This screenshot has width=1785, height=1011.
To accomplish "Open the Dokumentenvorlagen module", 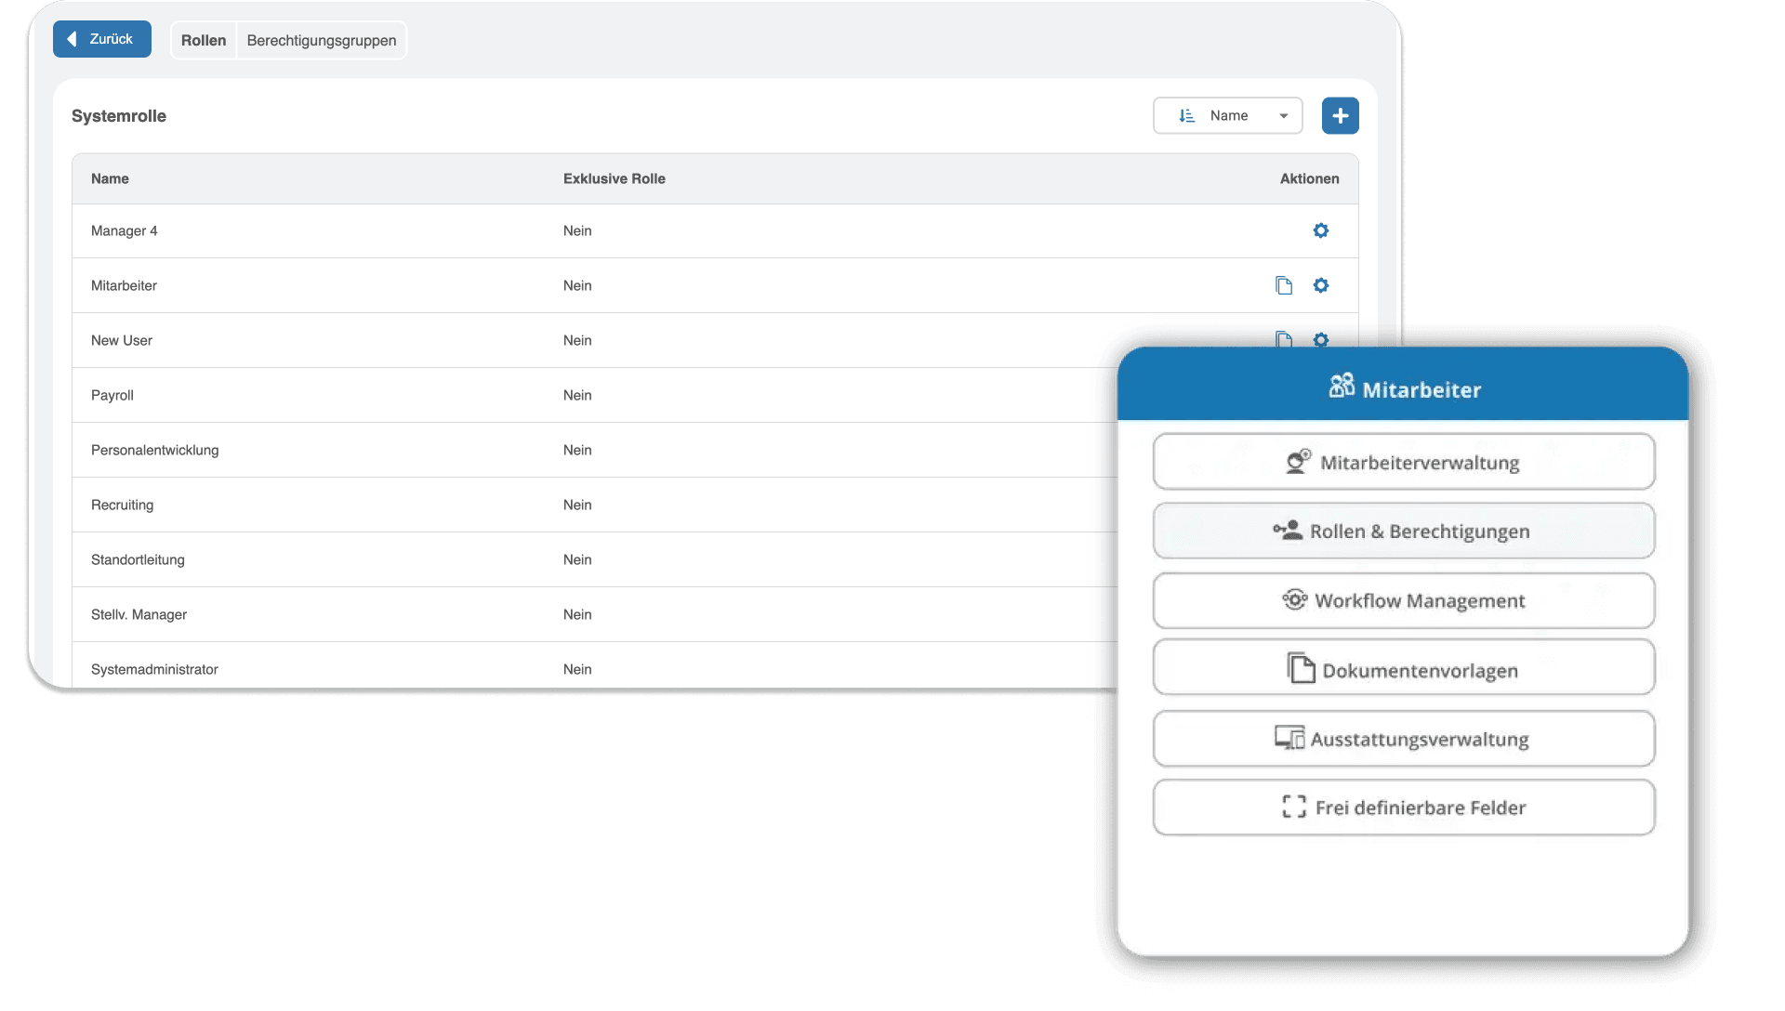I will [1403, 668].
